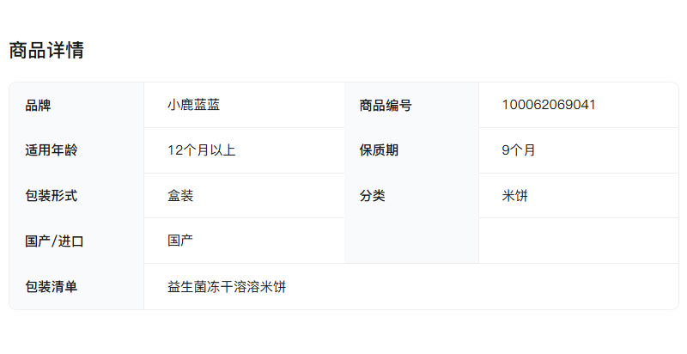Click the 益生菌冻干溶溶米饼 packing list value
This screenshot has width=687, height=354.
227,287
